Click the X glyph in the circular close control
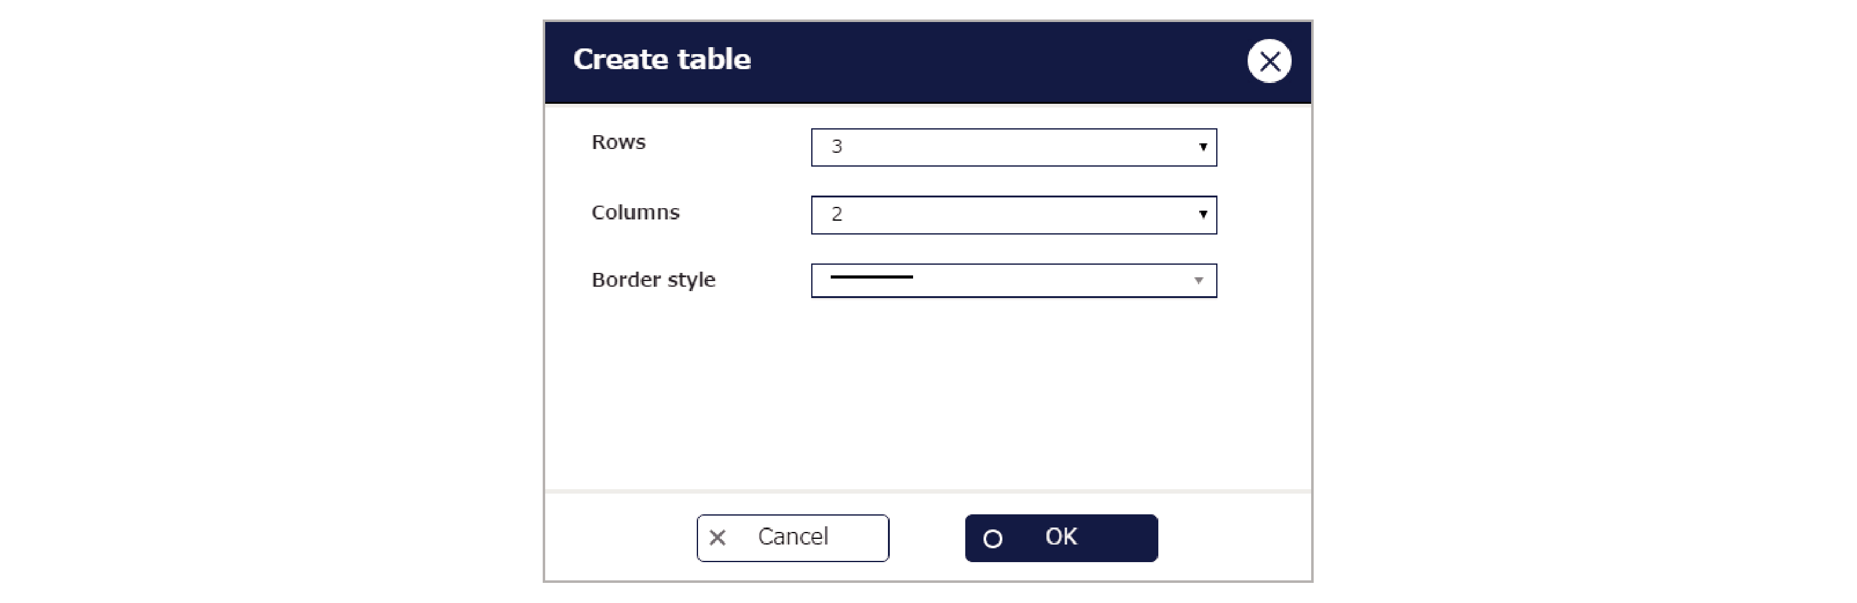The width and height of the screenshot is (1857, 603). coord(1269,60)
